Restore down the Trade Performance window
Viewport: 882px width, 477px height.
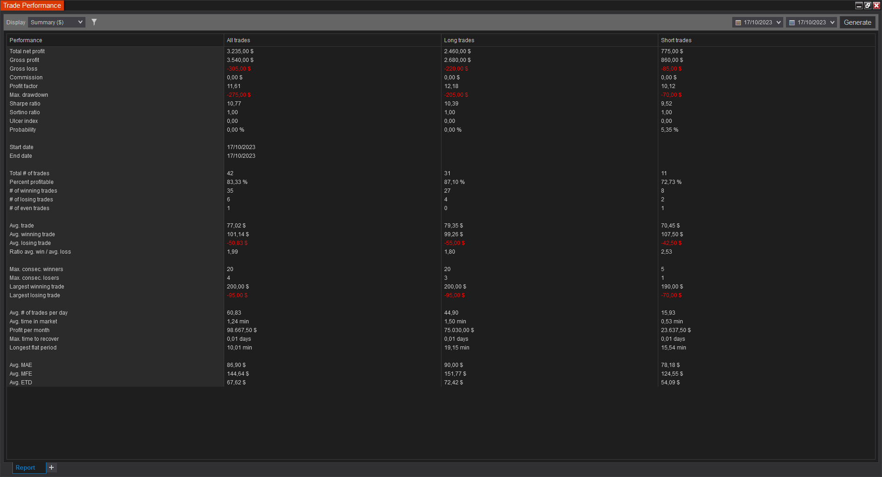(x=867, y=6)
